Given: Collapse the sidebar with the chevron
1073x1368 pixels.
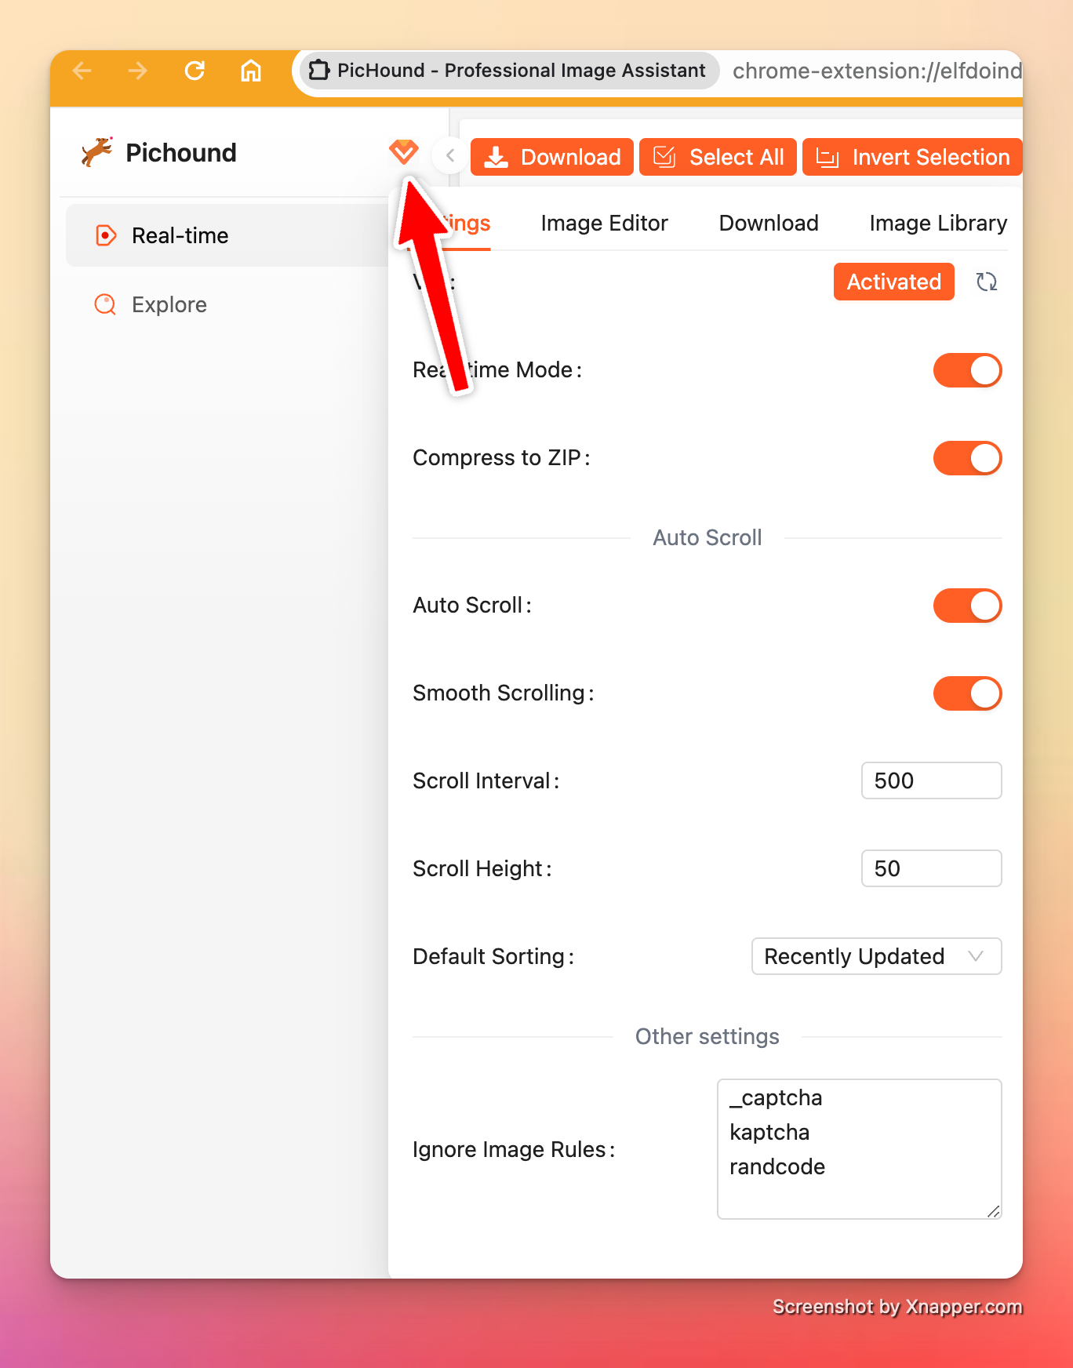Looking at the screenshot, I should point(450,155).
